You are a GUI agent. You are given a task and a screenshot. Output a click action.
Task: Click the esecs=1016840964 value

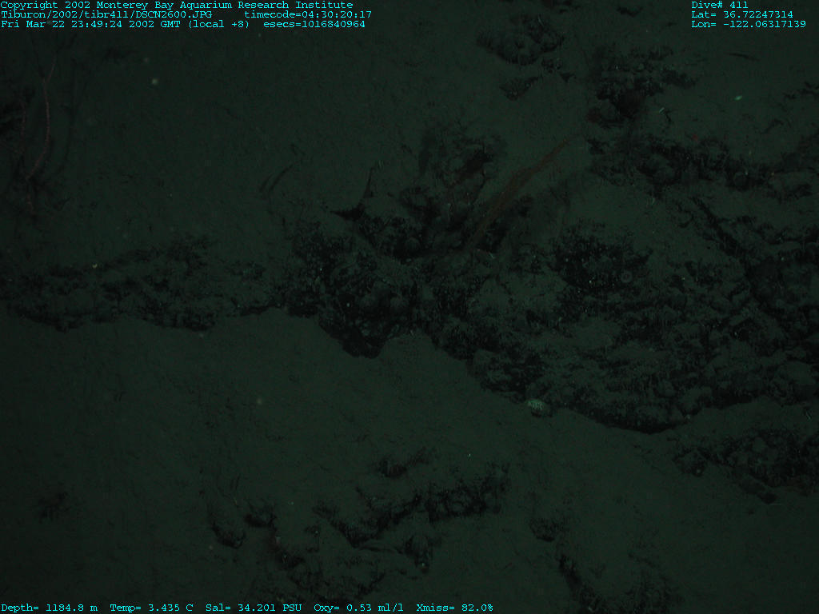point(314,24)
